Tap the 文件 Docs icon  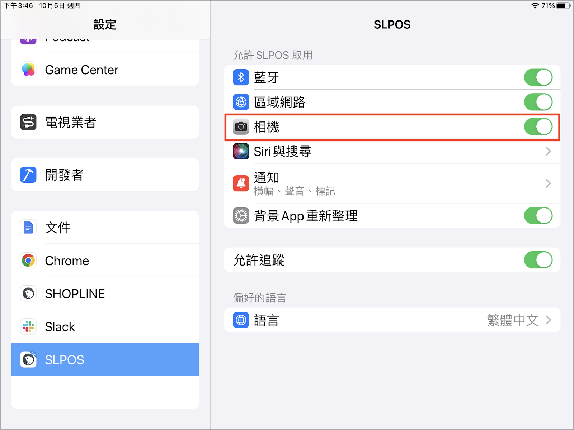(28, 228)
